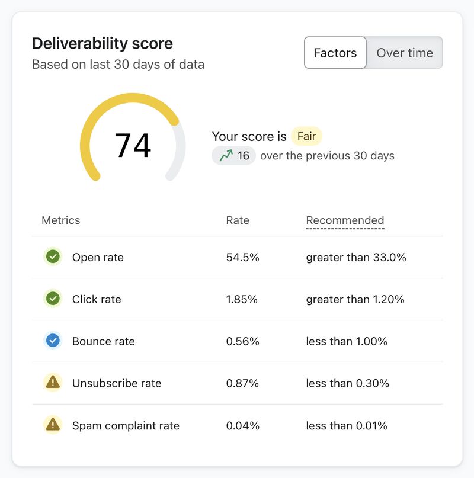Select the Unsubscribe rate label
This screenshot has width=474, height=478.
[117, 383]
